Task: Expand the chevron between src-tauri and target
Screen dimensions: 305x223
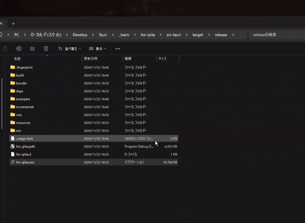Action: 186,35
